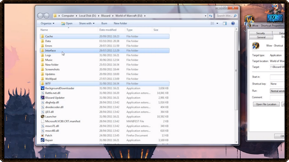Expand the arrow after Local Disk (D:)
This screenshot has width=289, height=162.
[98, 16]
